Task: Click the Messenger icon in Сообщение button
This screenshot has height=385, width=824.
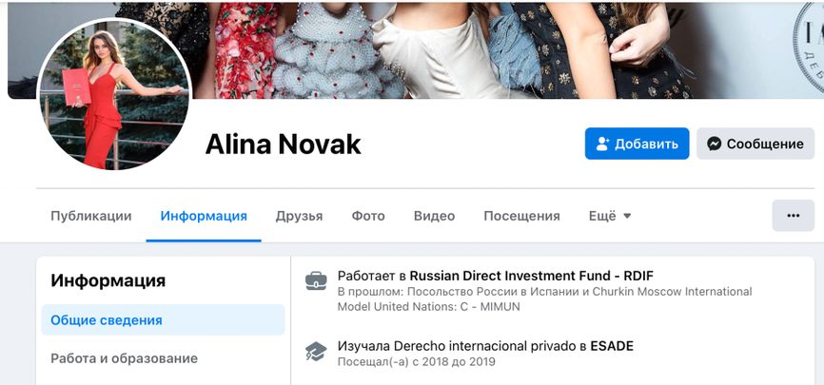Action: 714,144
